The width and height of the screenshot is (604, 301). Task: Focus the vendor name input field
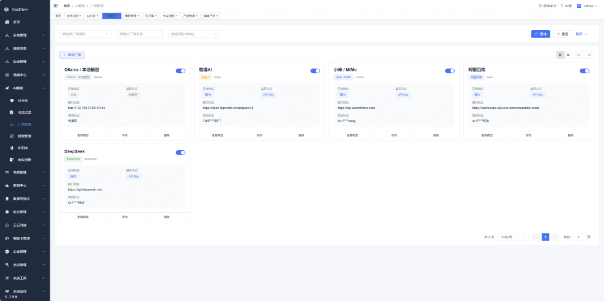(140, 34)
